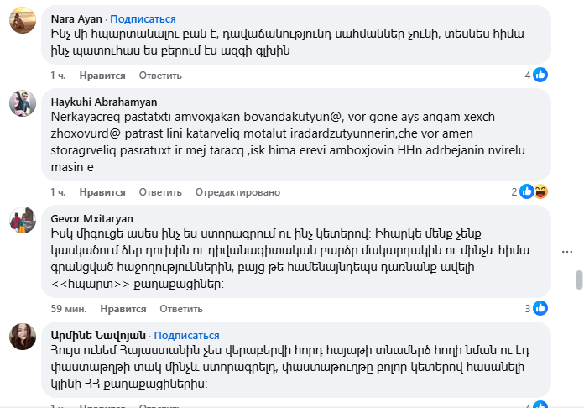This screenshot has width=584, height=408.
Task: View reactions on Haykuhi Abrahamyan's comment
Action: pyautogui.click(x=533, y=191)
